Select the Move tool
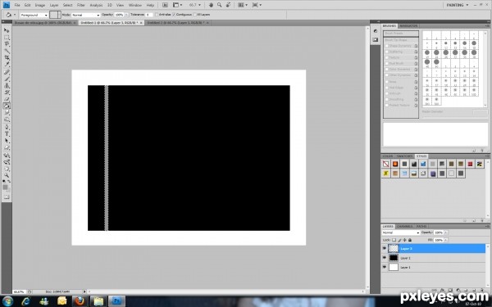 7,30
